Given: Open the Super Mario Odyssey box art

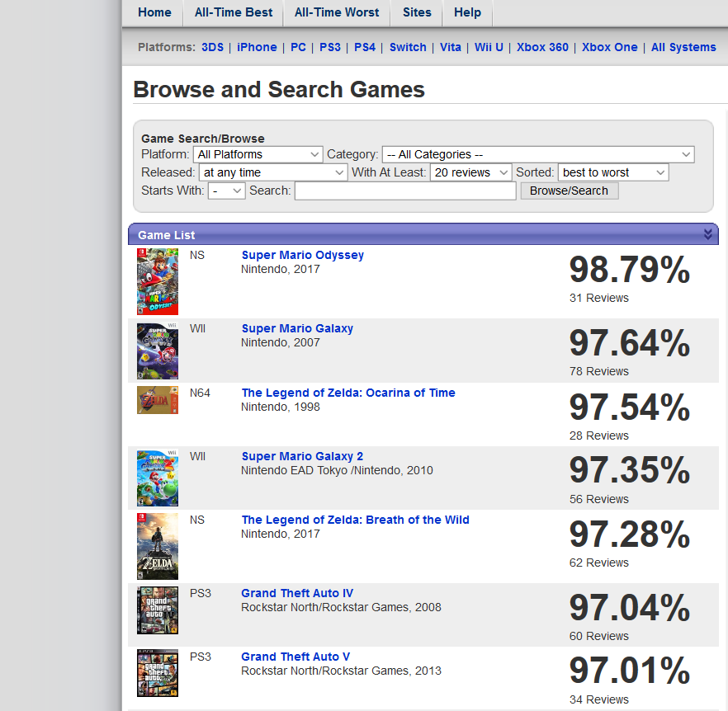Looking at the screenshot, I should (x=158, y=281).
